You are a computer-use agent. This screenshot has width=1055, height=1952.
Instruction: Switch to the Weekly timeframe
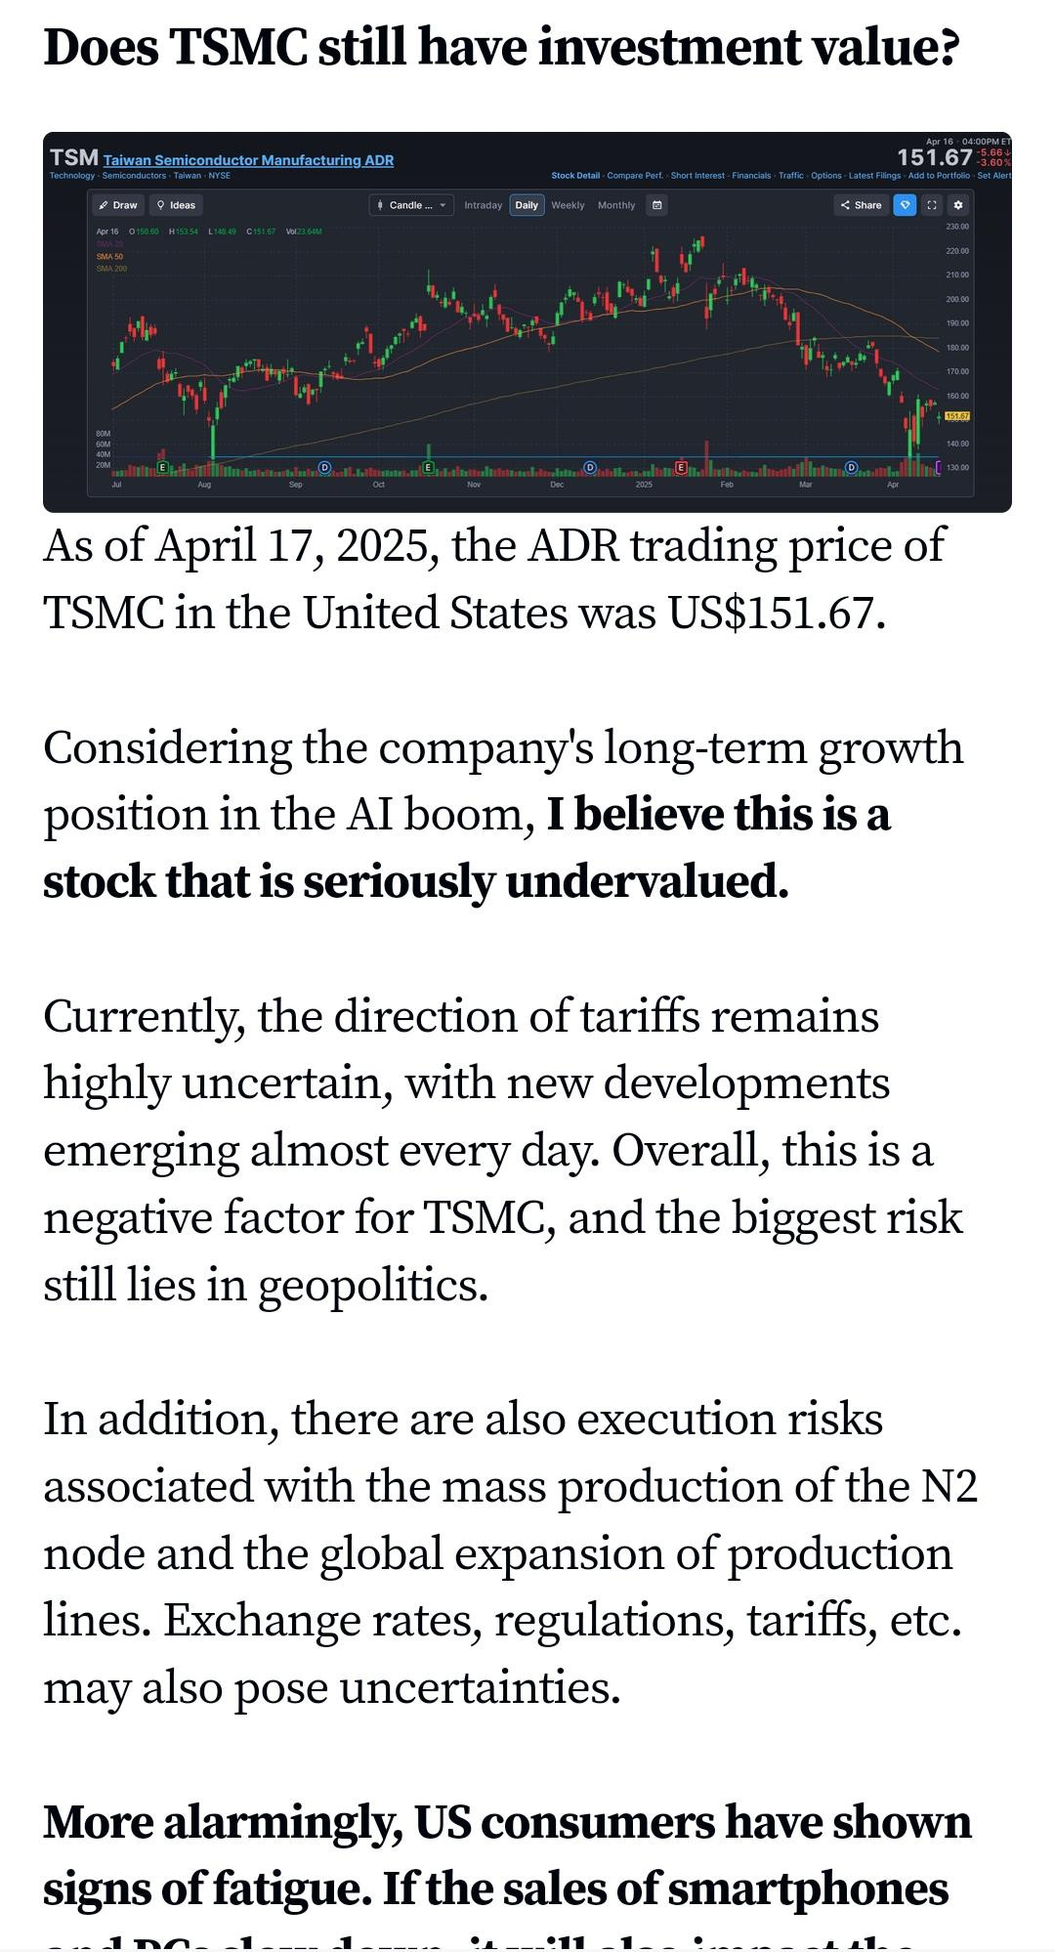(568, 205)
